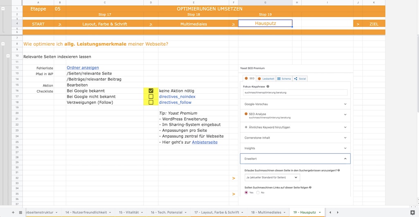419x217 pixels.
Task: Open the Schema tab in Yoast panel
Action: coord(284,79)
